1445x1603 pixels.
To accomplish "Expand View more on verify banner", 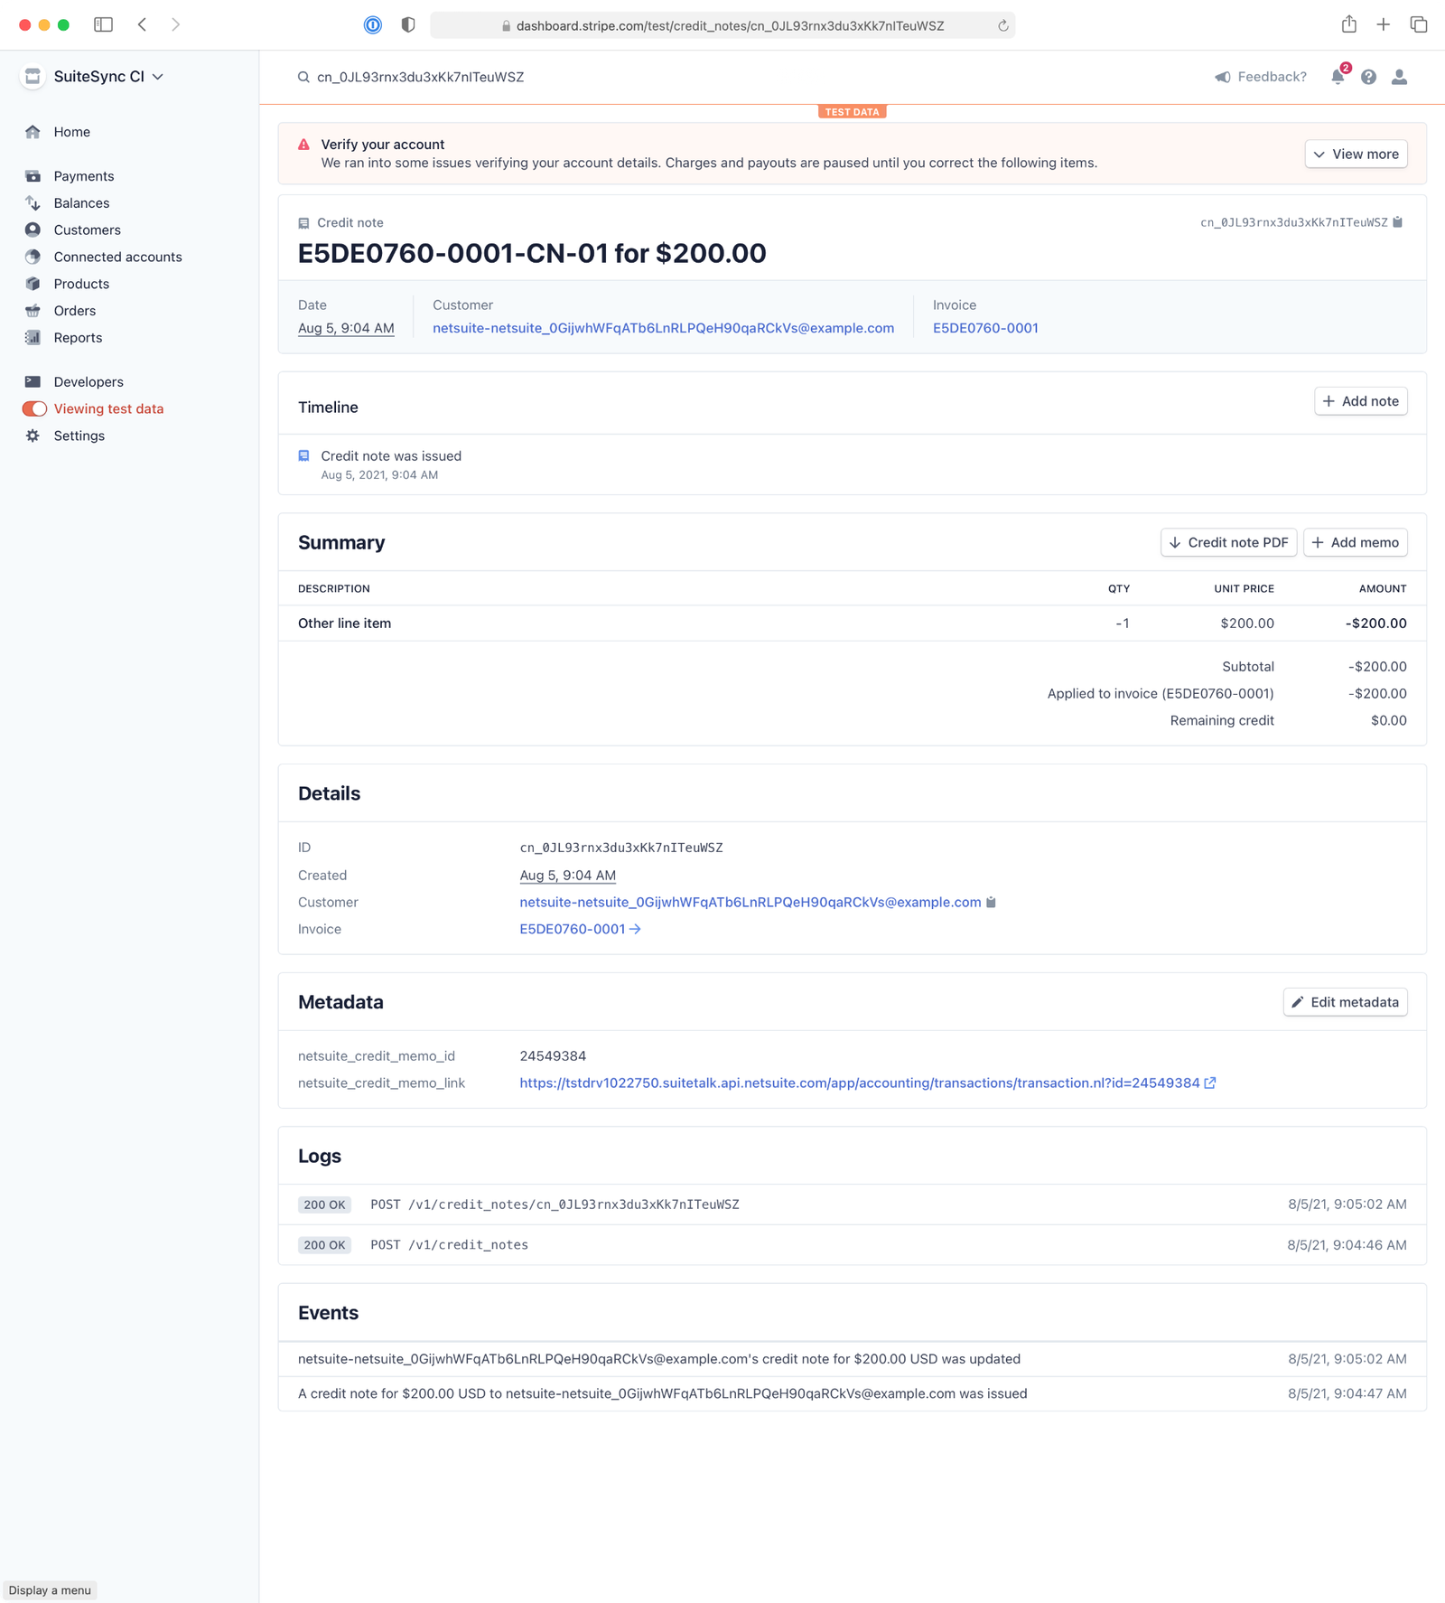I will coord(1356,154).
